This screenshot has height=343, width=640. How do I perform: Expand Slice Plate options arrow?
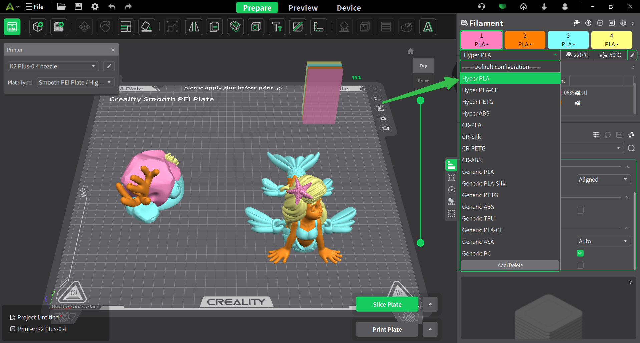[430, 304]
